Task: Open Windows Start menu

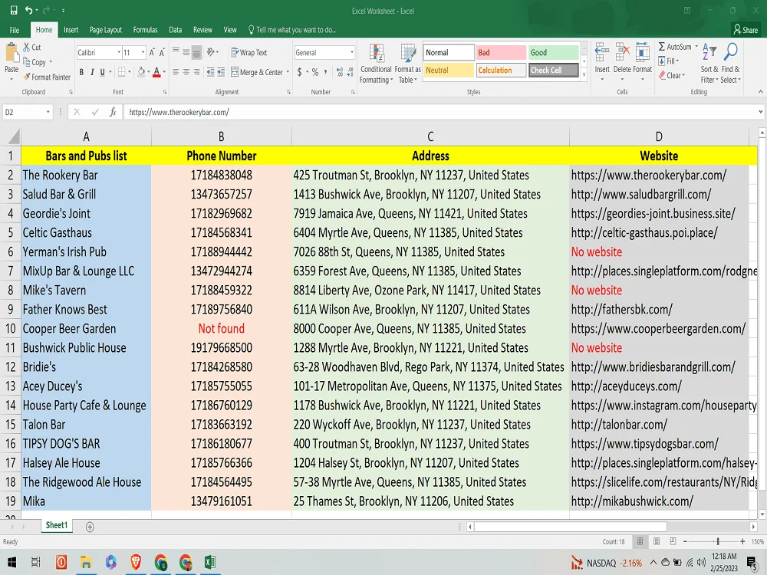Action: (x=12, y=562)
